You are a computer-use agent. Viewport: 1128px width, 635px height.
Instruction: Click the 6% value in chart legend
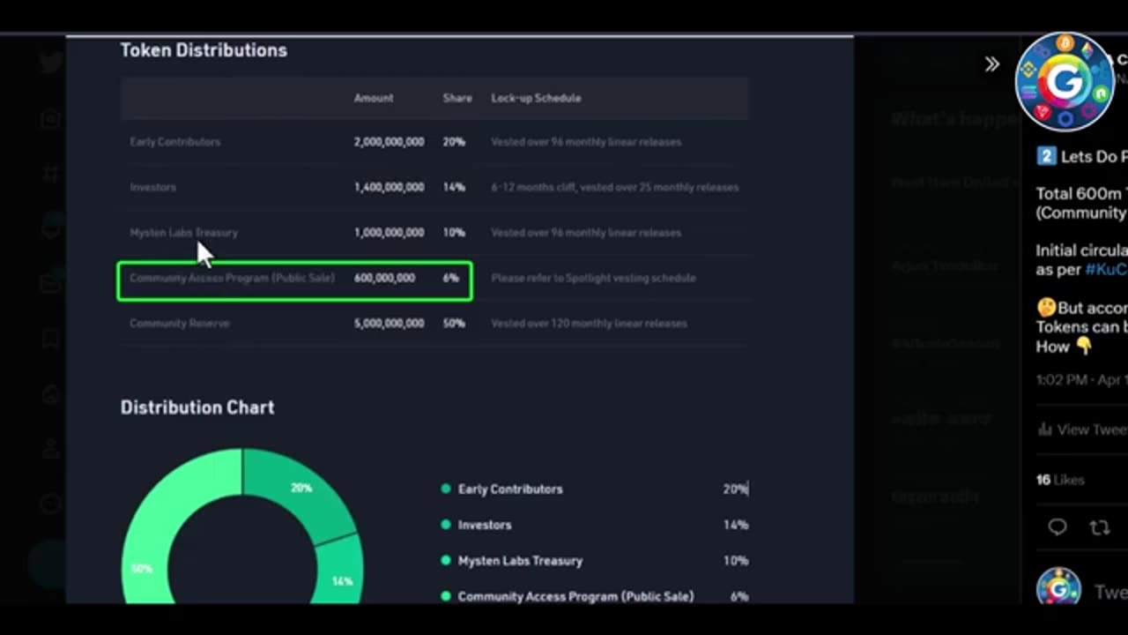tap(739, 596)
